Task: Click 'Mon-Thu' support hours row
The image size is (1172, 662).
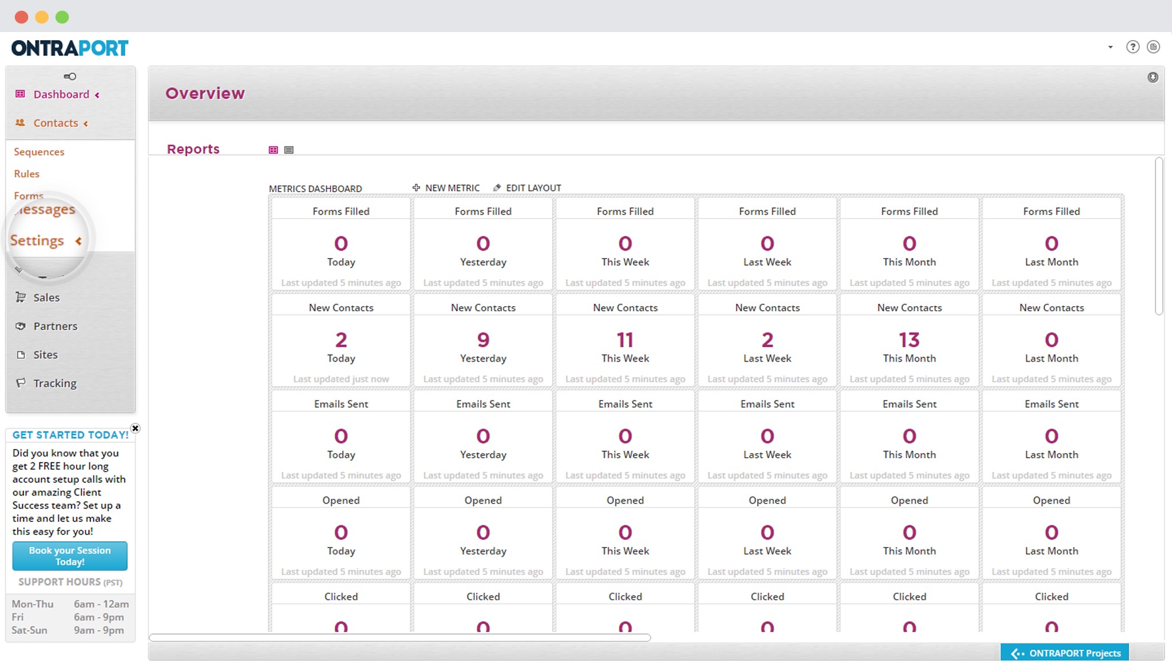Action: click(x=70, y=604)
